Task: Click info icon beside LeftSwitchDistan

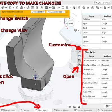Action: pos(99,60)
